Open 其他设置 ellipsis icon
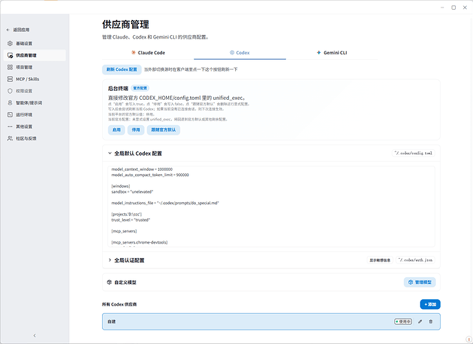The height and width of the screenshot is (344, 473). point(10,127)
